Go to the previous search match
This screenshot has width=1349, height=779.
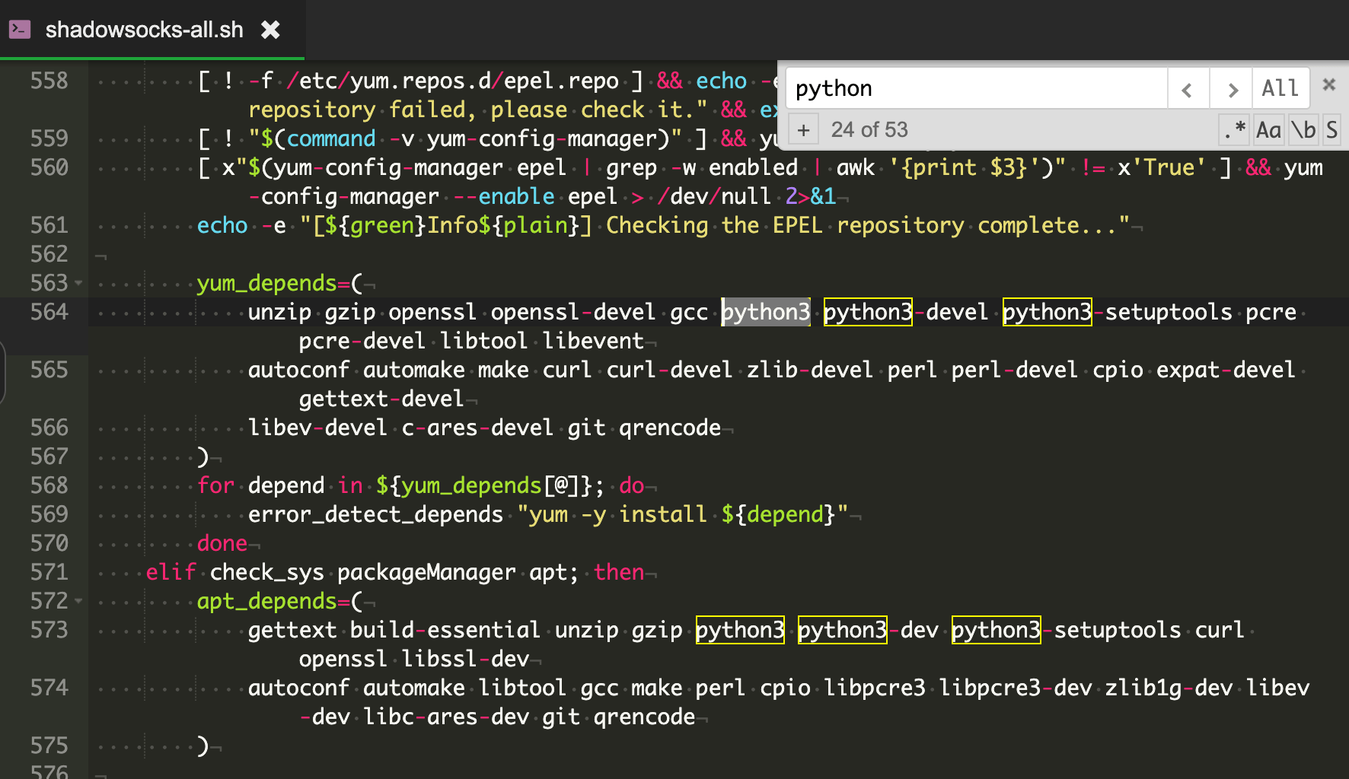click(x=1188, y=89)
